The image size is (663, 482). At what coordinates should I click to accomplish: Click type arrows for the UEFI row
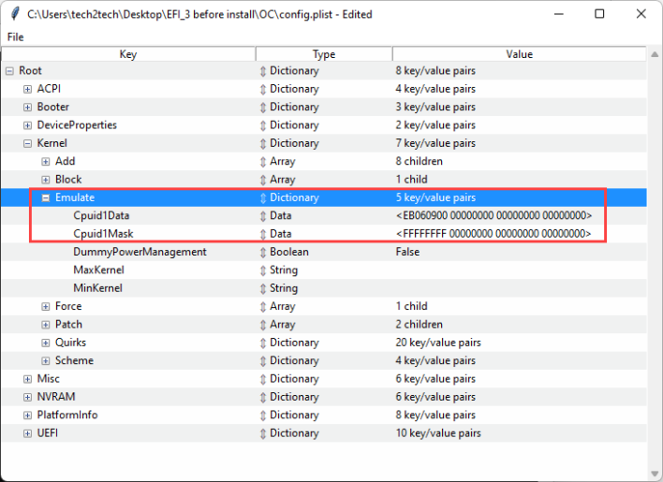[263, 433]
